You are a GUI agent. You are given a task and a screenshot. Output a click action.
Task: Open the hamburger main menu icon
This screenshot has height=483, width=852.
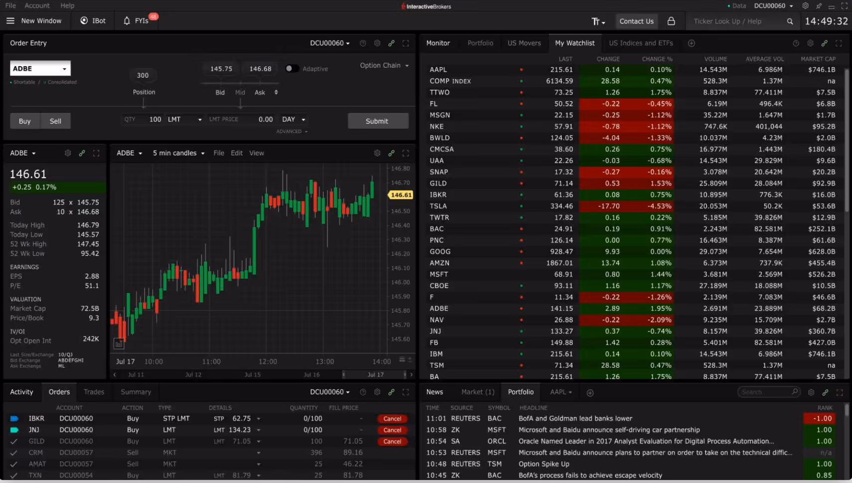coord(10,21)
